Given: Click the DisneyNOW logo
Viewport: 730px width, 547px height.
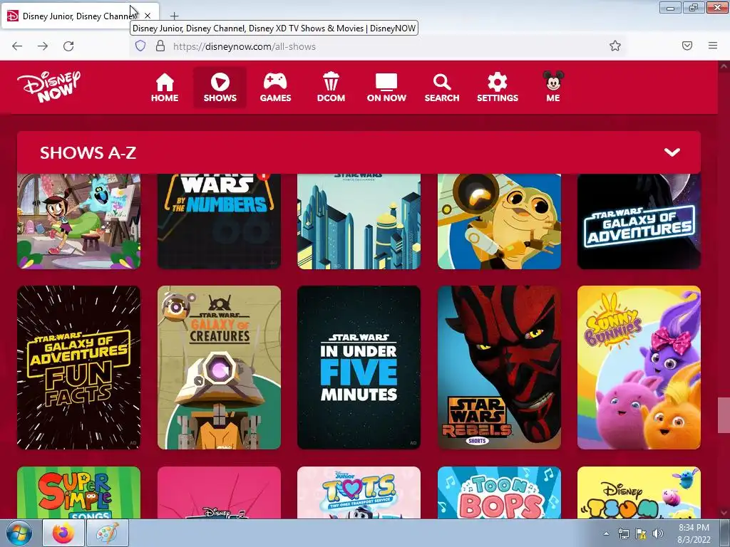Looking at the screenshot, I should click(x=49, y=86).
